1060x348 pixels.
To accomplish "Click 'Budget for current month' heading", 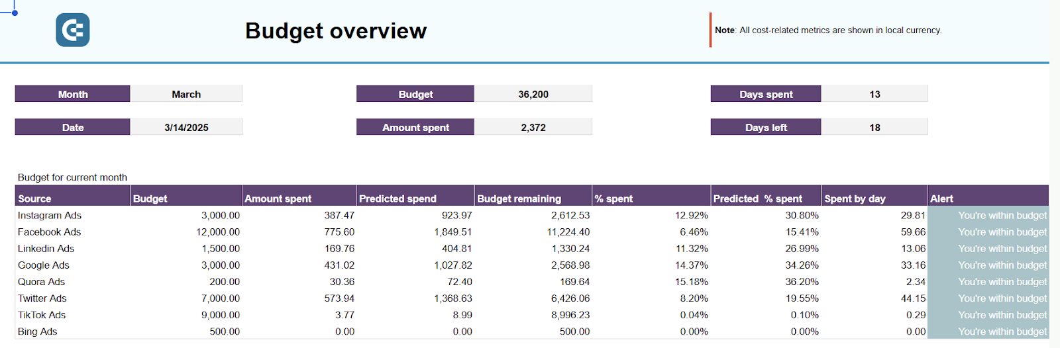I will click(72, 177).
